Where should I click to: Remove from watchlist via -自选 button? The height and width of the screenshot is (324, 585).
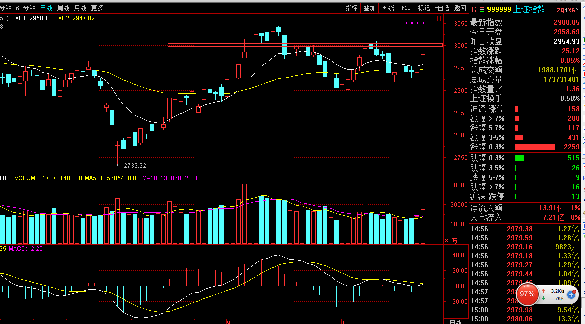tap(442, 8)
